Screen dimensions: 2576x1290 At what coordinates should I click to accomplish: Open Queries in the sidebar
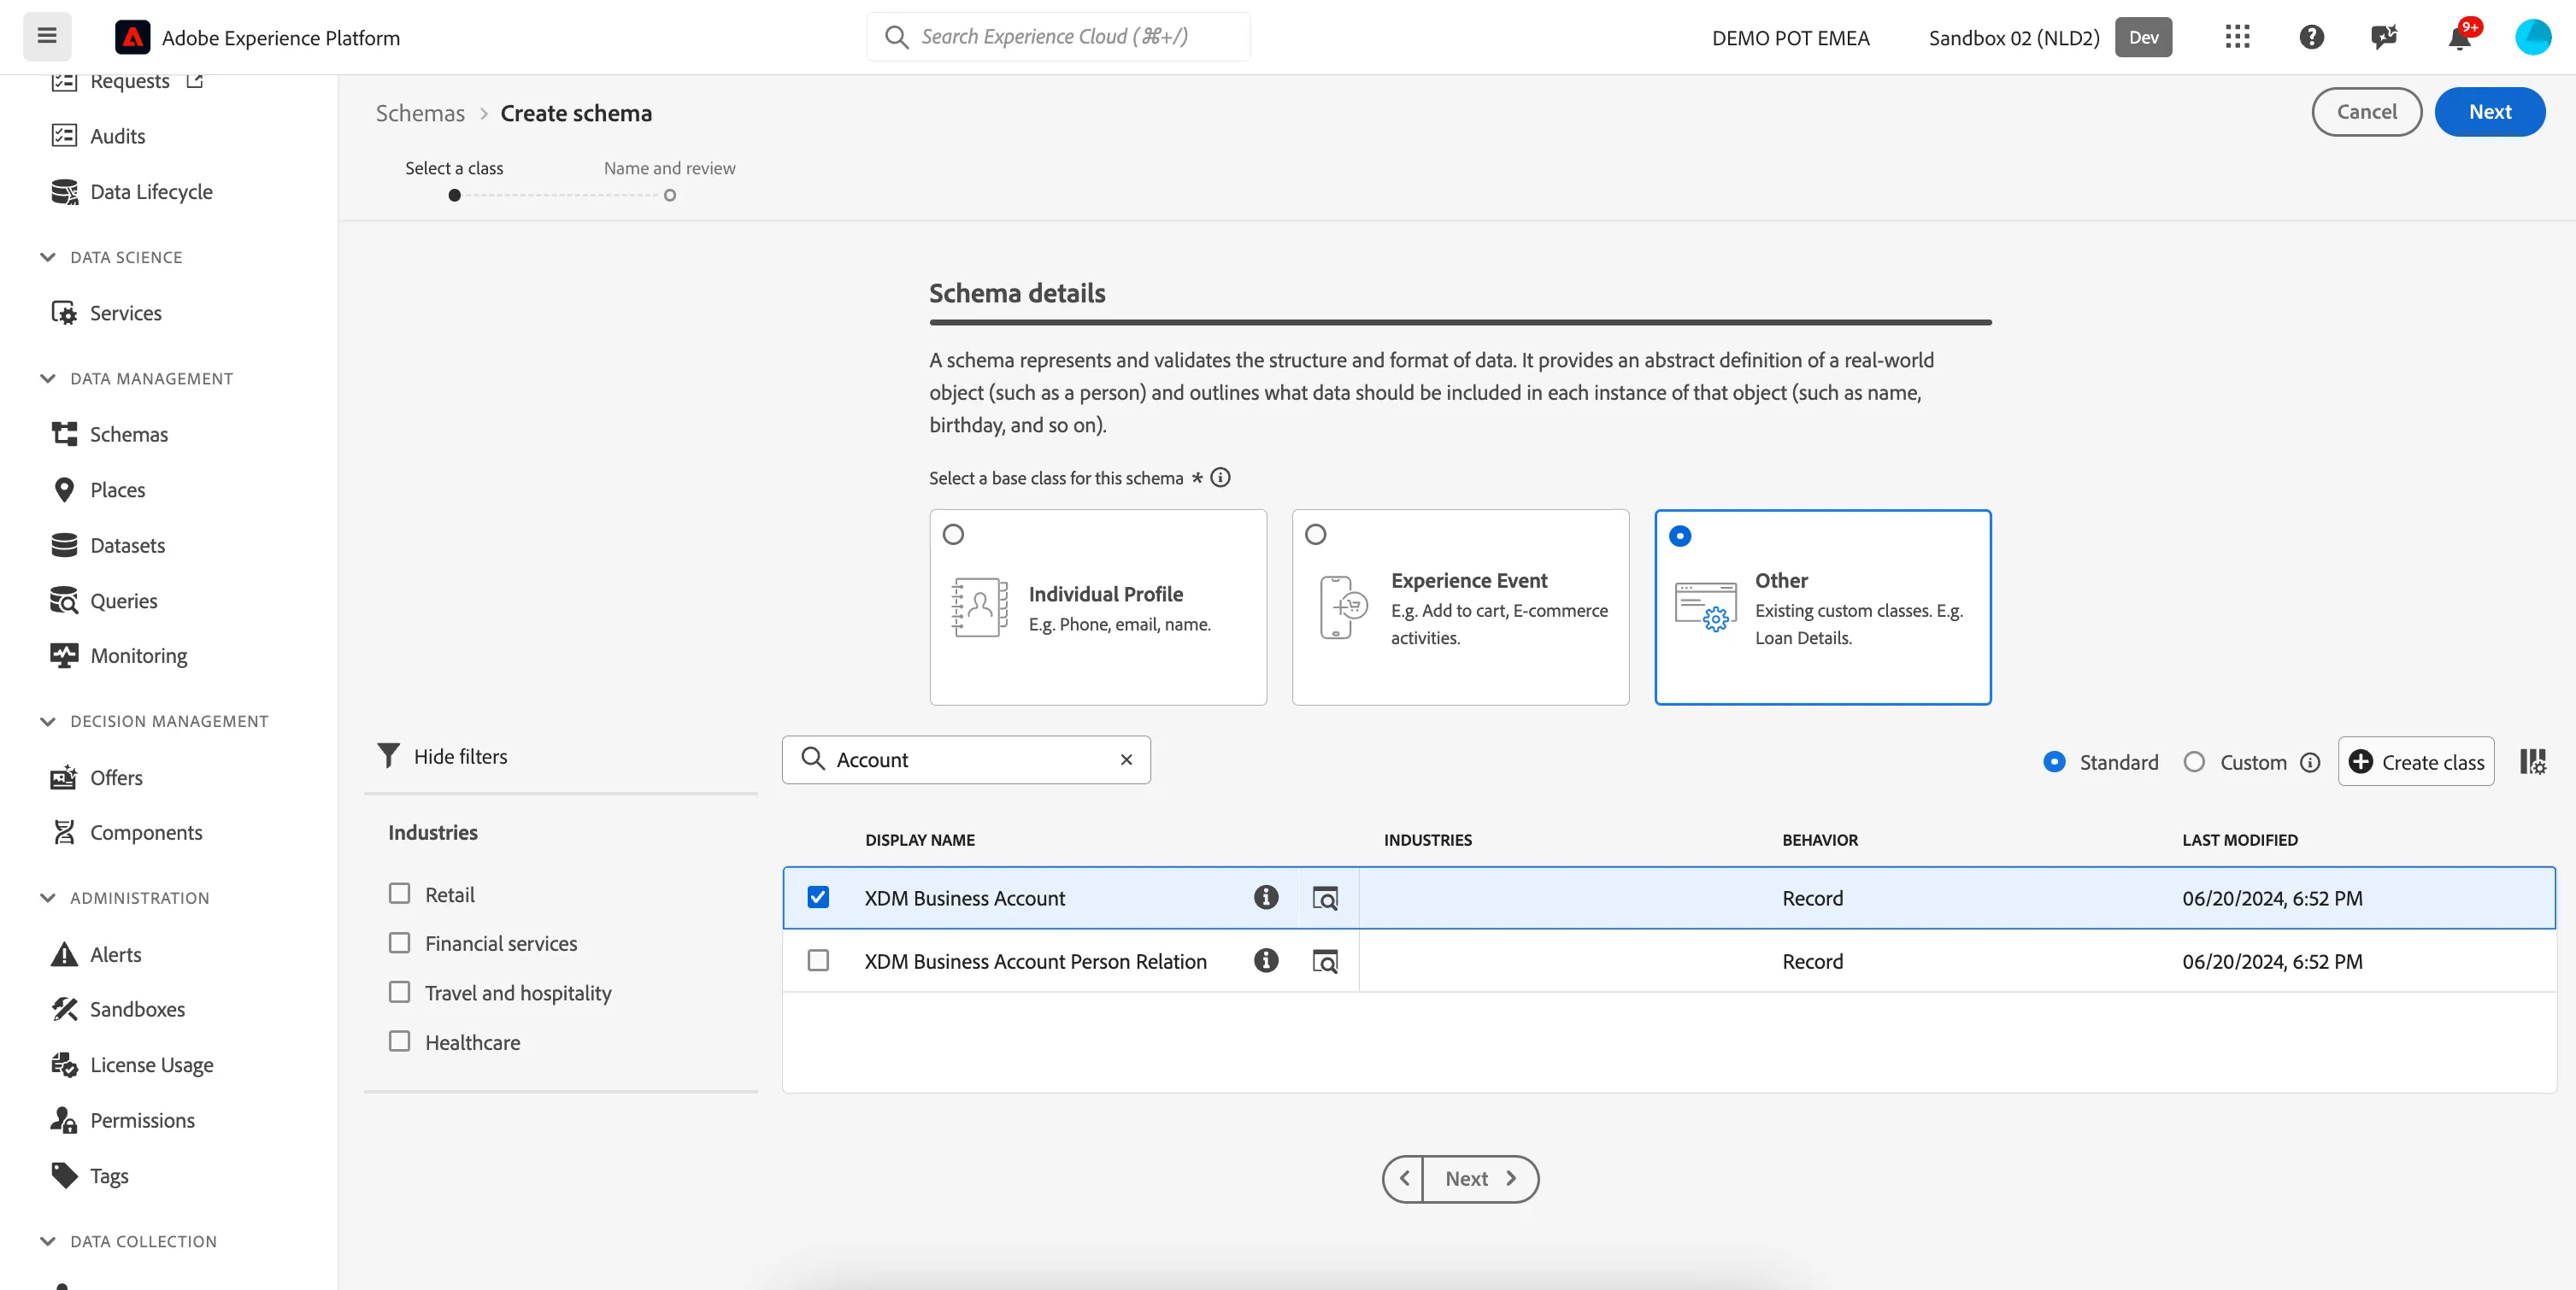pos(123,601)
